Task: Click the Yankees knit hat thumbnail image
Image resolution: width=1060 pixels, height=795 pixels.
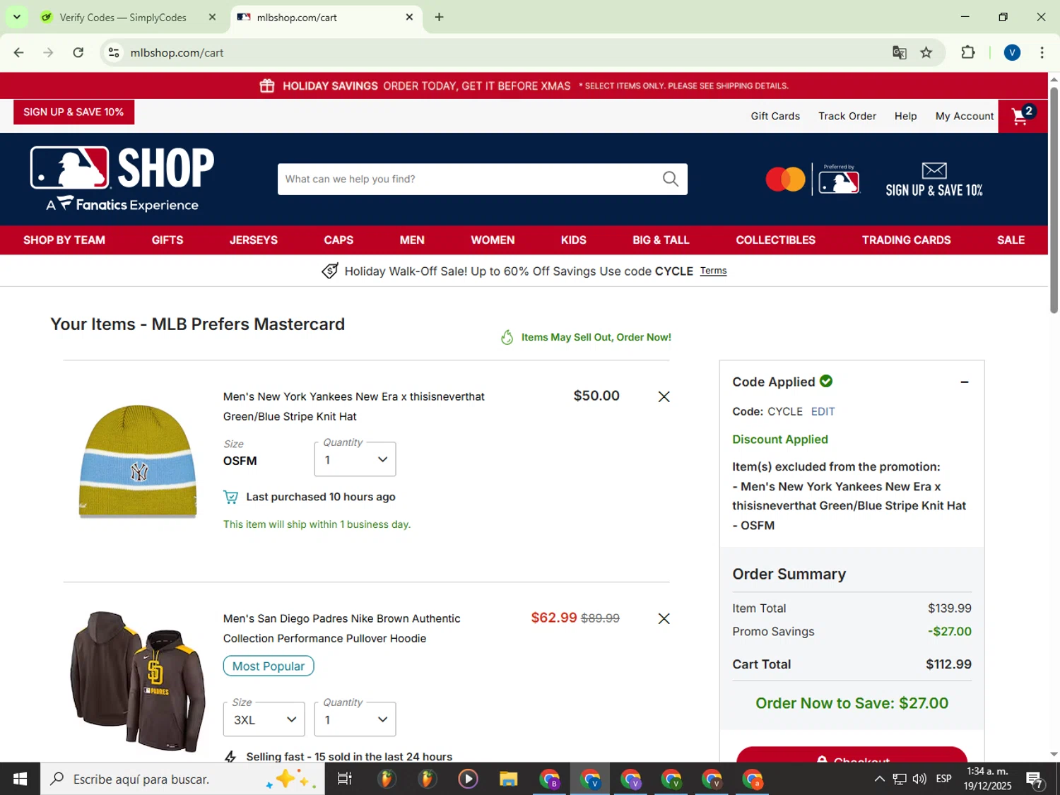Action: pyautogui.click(x=138, y=461)
